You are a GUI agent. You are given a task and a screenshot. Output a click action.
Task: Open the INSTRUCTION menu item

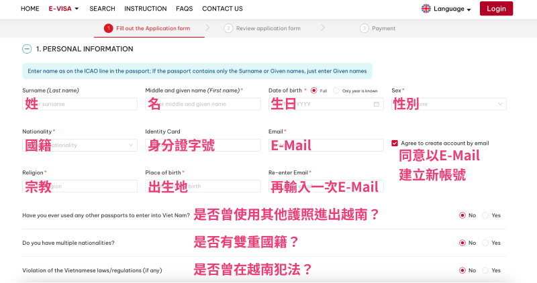click(x=146, y=9)
